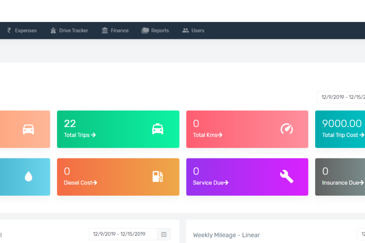Click the speedometer icon on Total Kms card
The width and height of the screenshot is (365, 243).
tap(286, 129)
